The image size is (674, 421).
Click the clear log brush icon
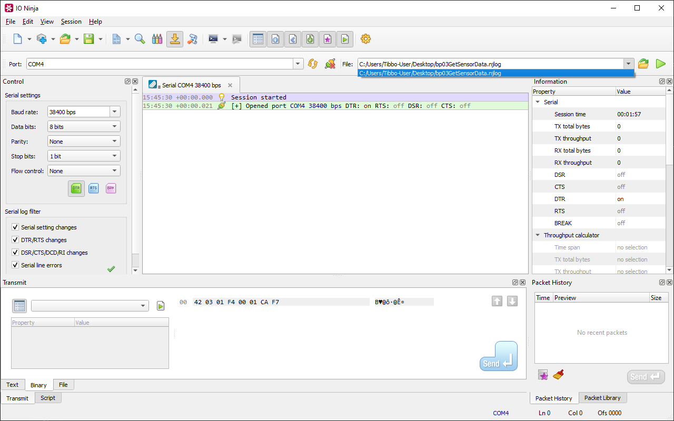click(193, 39)
